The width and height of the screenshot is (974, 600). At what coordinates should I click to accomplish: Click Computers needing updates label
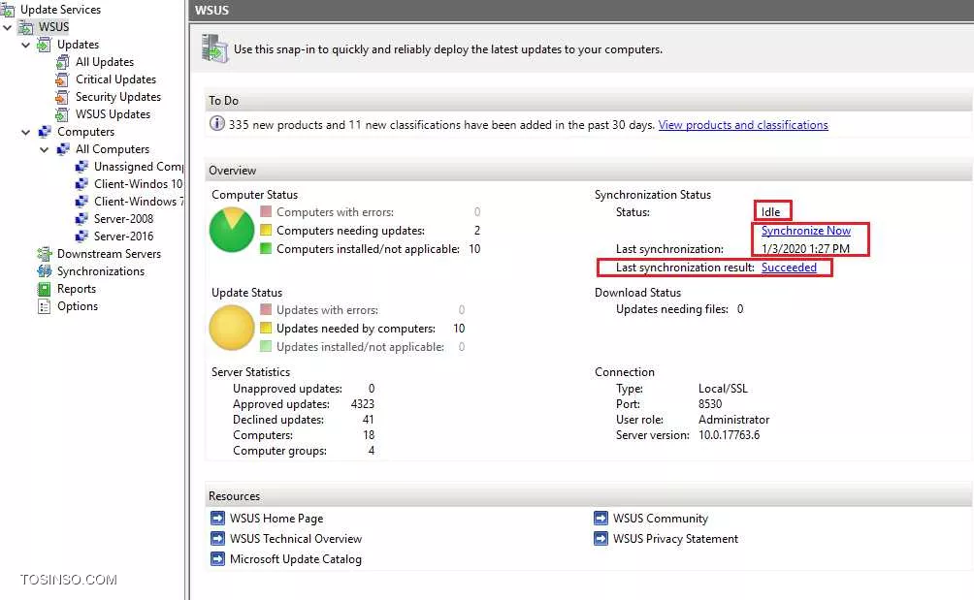point(350,230)
